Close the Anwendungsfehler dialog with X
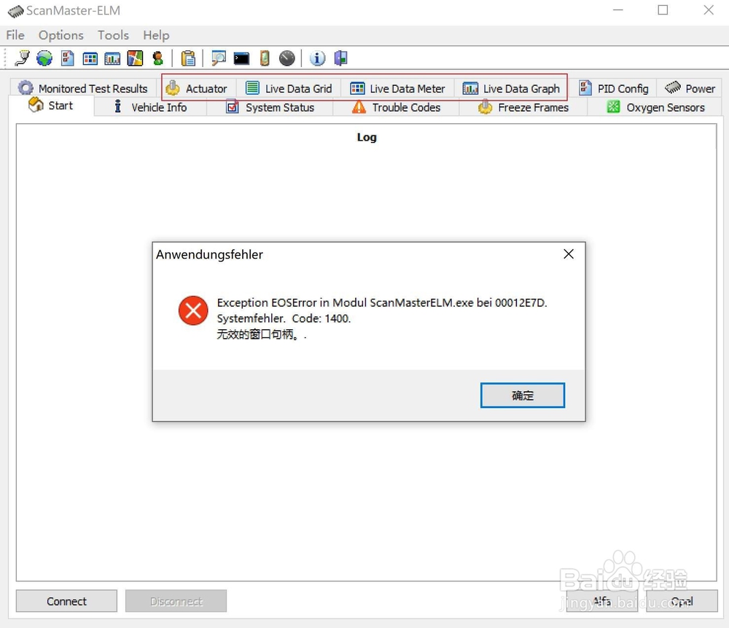The height and width of the screenshot is (628, 729). coord(568,254)
